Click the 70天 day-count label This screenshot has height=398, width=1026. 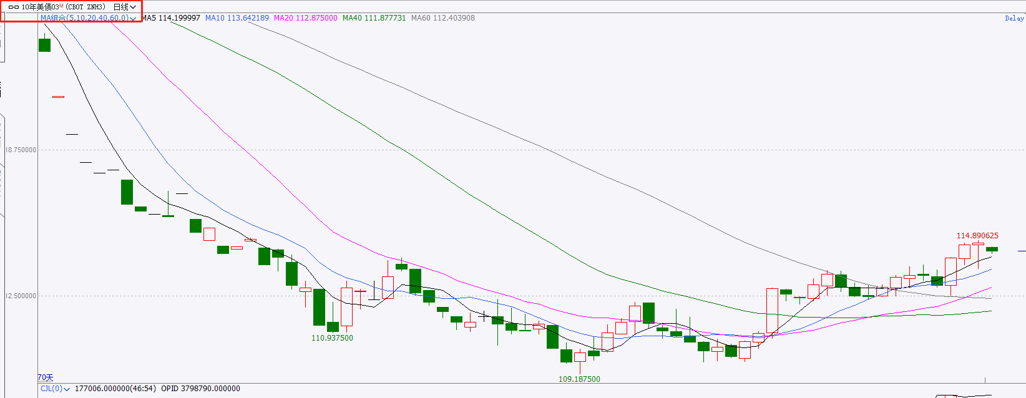(46, 377)
